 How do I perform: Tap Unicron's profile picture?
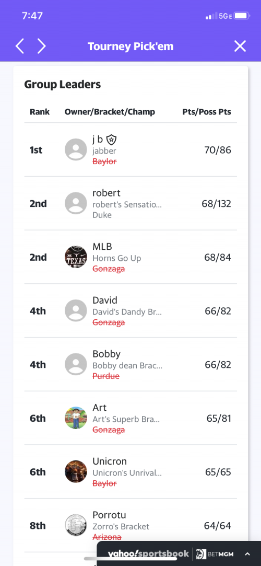tap(76, 472)
